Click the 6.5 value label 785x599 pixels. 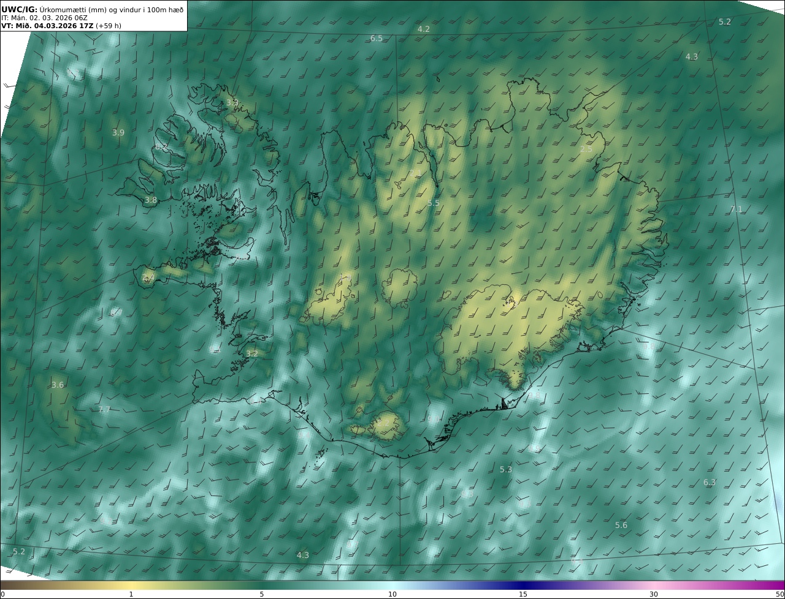coord(377,39)
